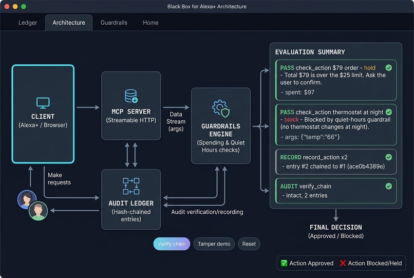Click the Verify chain button
The image size is (414, 278).
tap(172, 244)
